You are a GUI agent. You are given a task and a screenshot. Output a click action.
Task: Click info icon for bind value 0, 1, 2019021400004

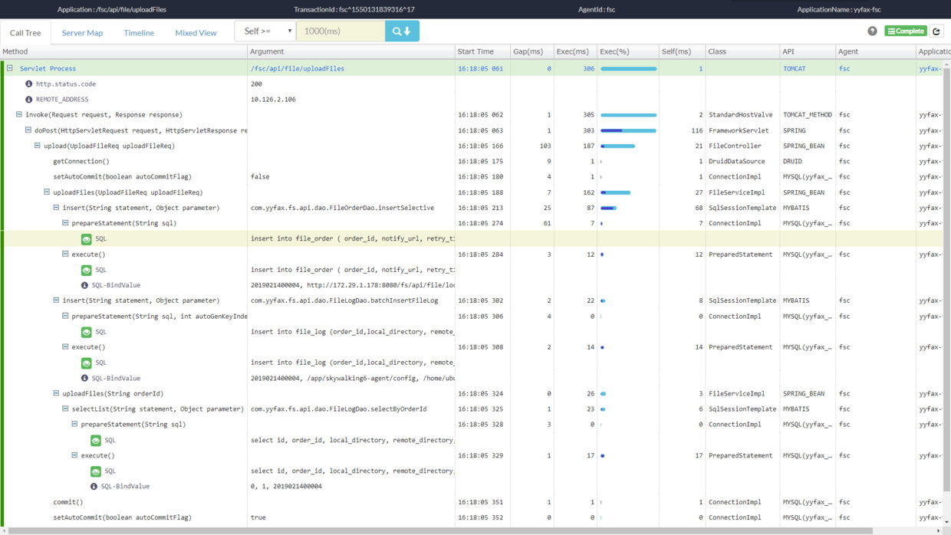94,487
